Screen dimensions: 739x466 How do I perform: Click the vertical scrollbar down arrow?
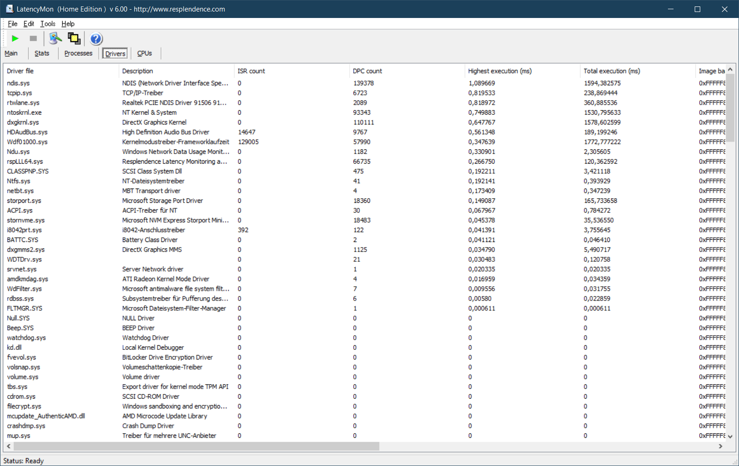[x=730, y=436]
